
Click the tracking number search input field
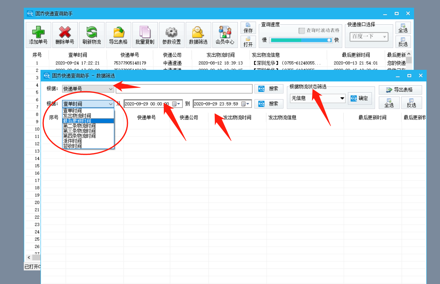pyautogui.click(x=184, y=89)
